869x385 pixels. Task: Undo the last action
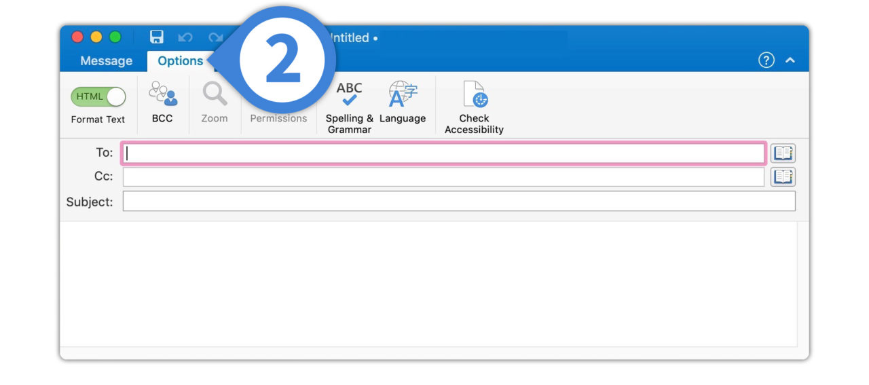185,37
